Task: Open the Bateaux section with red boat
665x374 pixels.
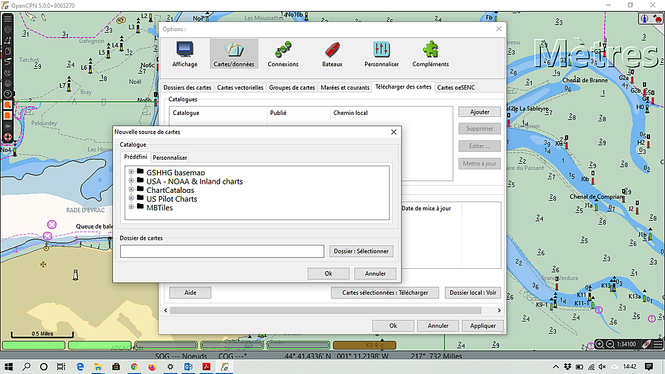Action: (x=332, y=54)
